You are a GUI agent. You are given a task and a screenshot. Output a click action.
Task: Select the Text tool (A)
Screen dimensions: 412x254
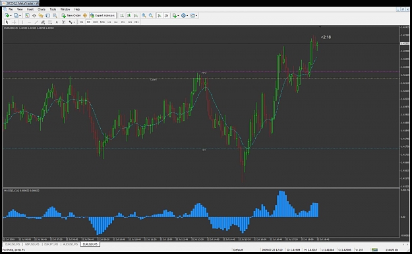(57, 22)
